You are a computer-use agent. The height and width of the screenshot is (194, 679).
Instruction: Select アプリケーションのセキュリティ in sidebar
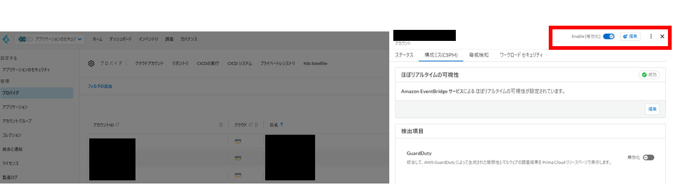[26, 69]
